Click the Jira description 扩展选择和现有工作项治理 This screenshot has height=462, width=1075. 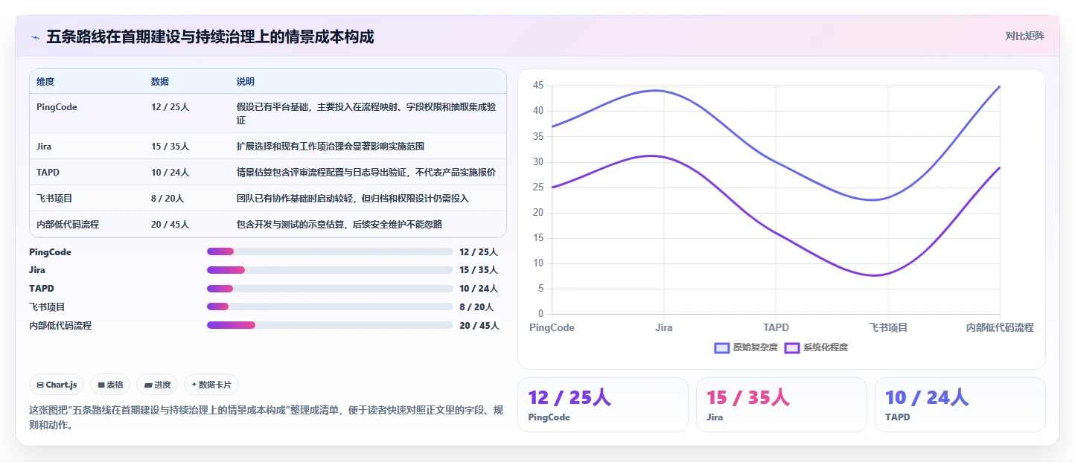(331, 147)
